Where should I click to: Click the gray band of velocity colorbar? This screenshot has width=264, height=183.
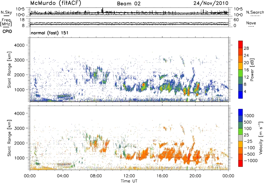241,138
